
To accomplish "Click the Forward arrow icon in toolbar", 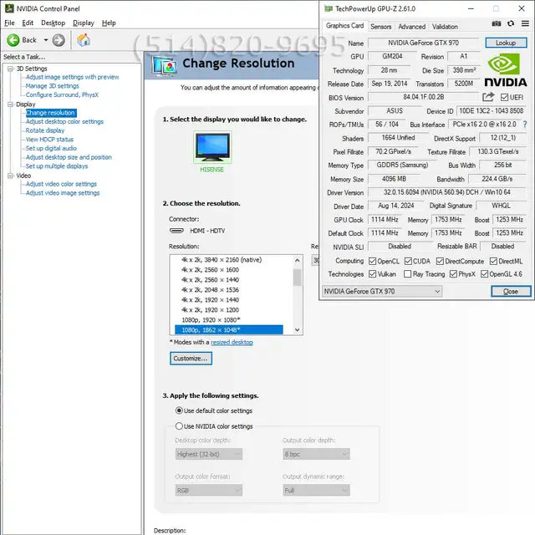I will [x=59, y=40].
